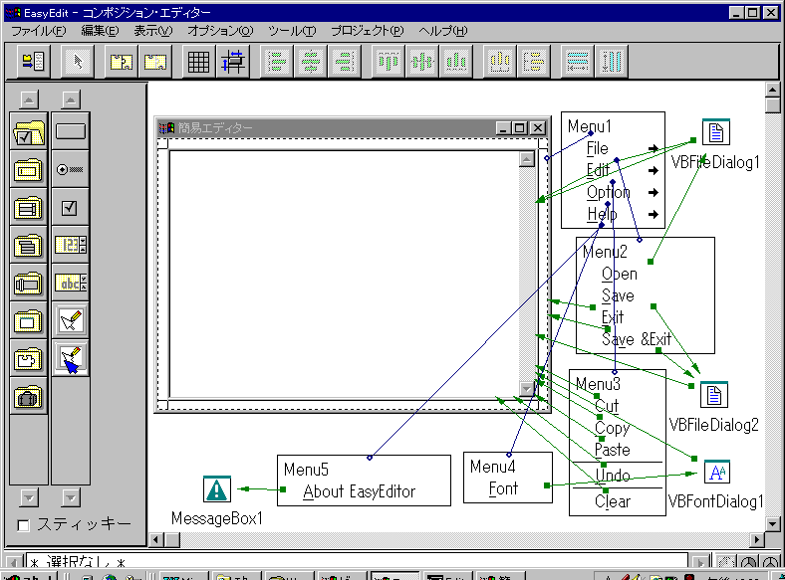
Task: Click the grid display toolbar icon
Action: [x=198, y=62]
